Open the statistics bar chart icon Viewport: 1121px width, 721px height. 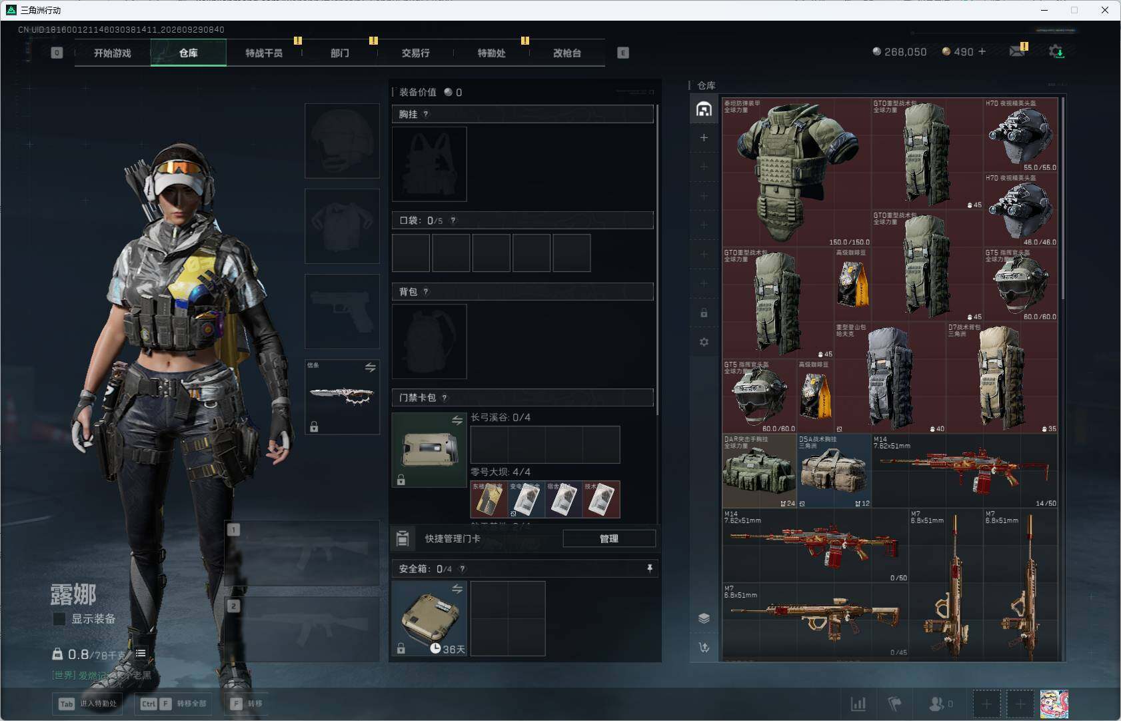tap(858, 703)
